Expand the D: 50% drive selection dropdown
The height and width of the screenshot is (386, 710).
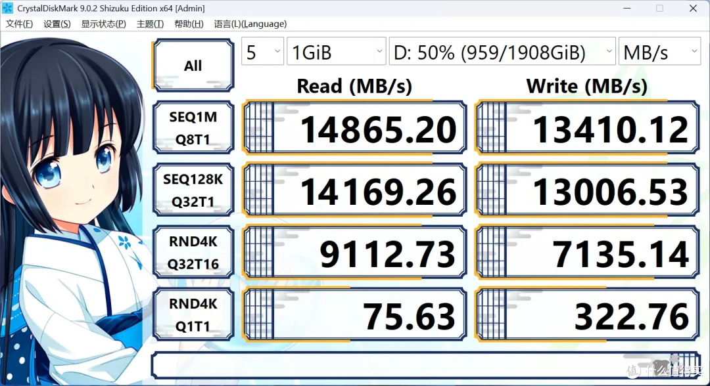click(502, 51)
